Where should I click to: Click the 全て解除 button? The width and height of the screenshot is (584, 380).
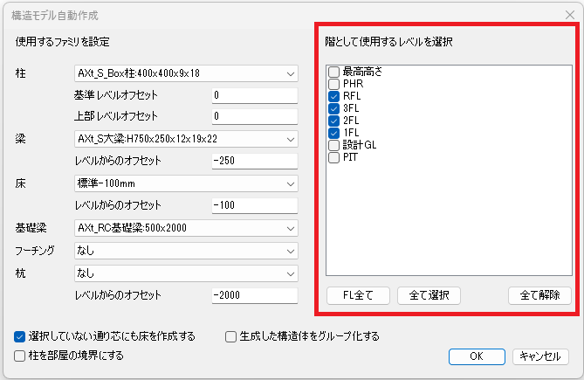[539, 295]
